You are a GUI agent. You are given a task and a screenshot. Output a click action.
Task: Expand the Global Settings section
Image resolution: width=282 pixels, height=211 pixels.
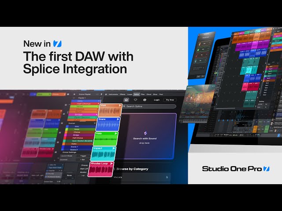(x=69, y=153)
